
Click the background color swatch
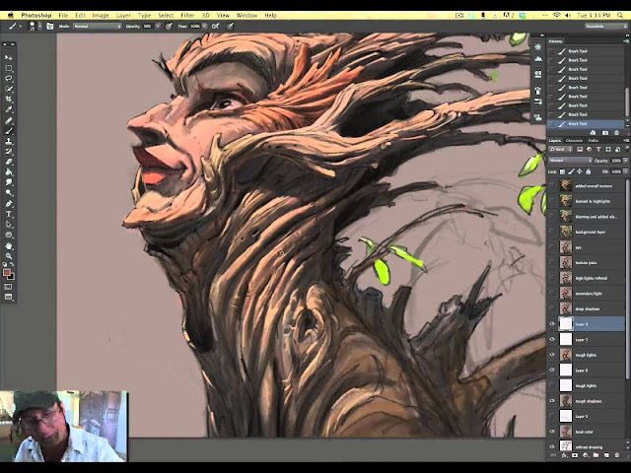[x=11, y=277]
